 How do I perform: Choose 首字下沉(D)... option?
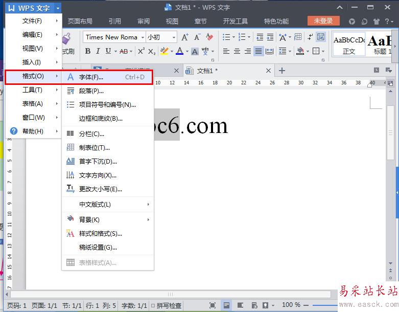click(108, 162)
